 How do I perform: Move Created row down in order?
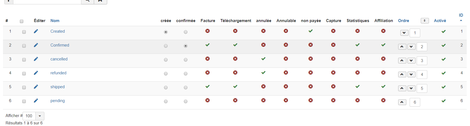pos(404,33)
